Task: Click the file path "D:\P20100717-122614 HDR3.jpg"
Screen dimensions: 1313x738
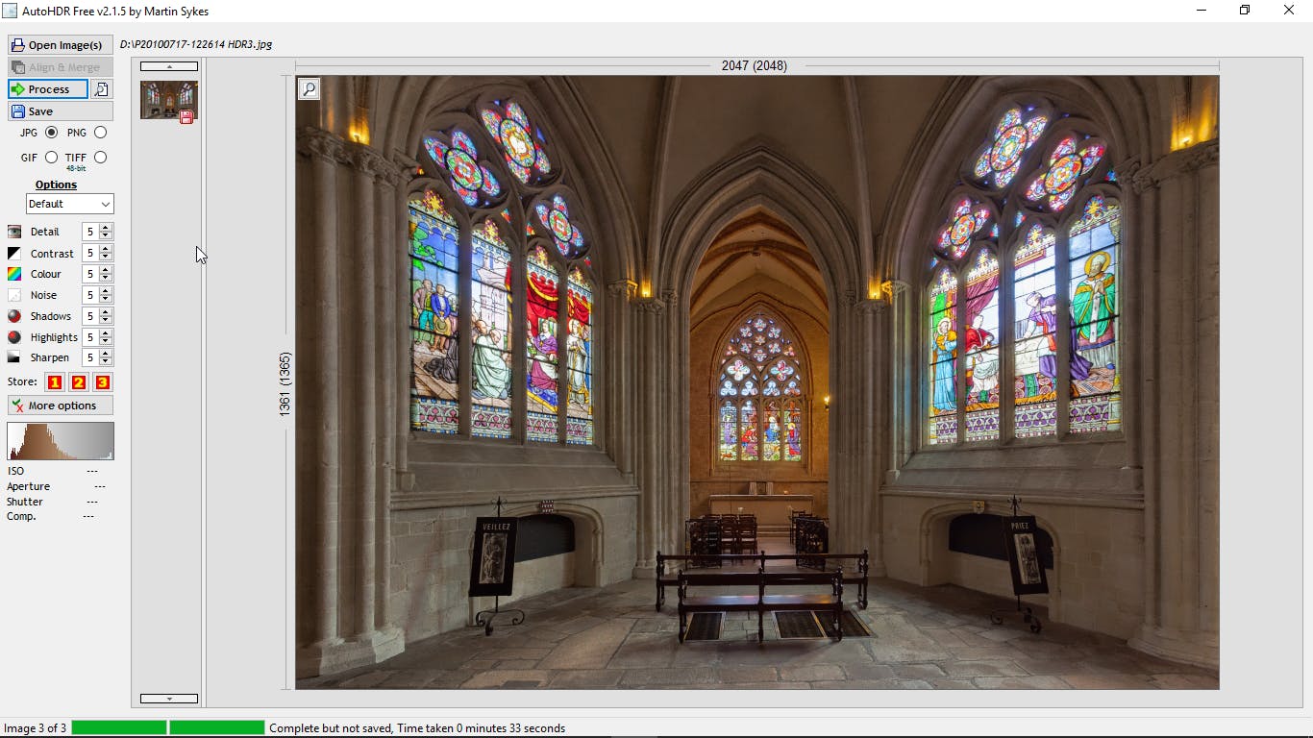Action: point(196,44)
